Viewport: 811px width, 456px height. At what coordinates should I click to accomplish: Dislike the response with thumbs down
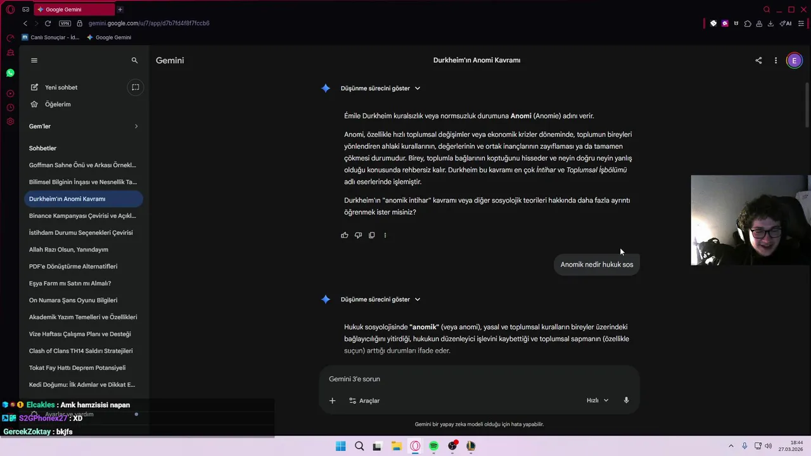[x=358, y=235]
